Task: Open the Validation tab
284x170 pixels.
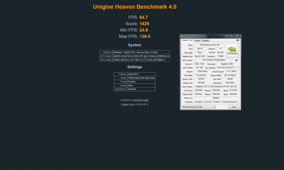Action: click(206, 41)
